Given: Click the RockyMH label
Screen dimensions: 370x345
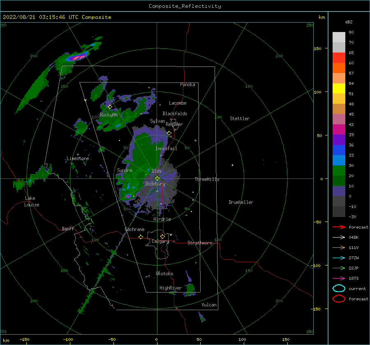Looking at the screenshot, I should (109, 115).
